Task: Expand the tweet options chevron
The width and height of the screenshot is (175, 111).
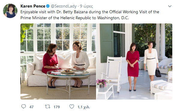Action: (170, 6)
